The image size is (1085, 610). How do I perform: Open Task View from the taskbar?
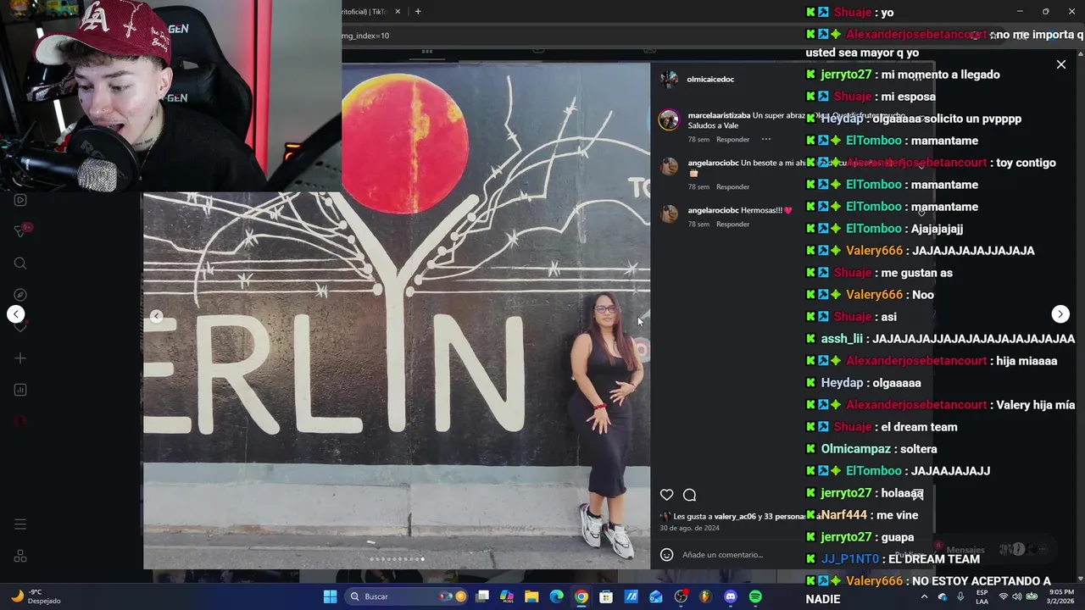coord(482,596)
